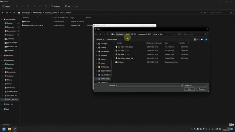Change view layout icon in Abrir dialog
235x132 pixels.
pos(195,40)
